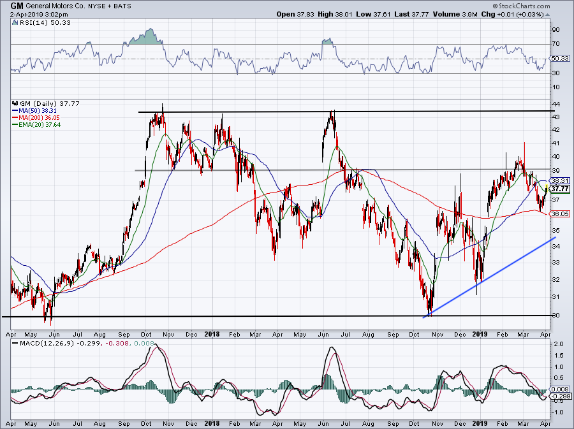Click the 38.31 price tag on right axis
Screen dimensions: 574x429
coord(560,180)
